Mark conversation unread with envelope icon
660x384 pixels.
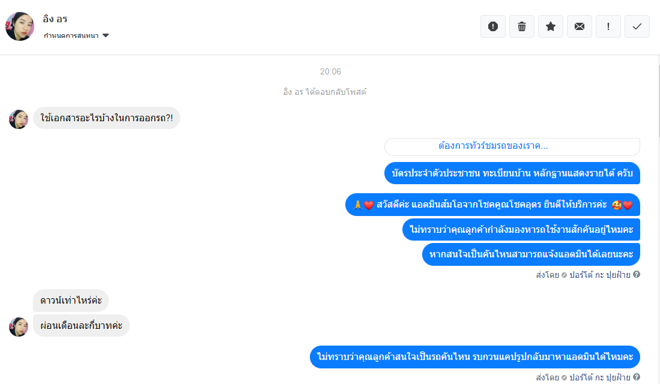point(580,26)
